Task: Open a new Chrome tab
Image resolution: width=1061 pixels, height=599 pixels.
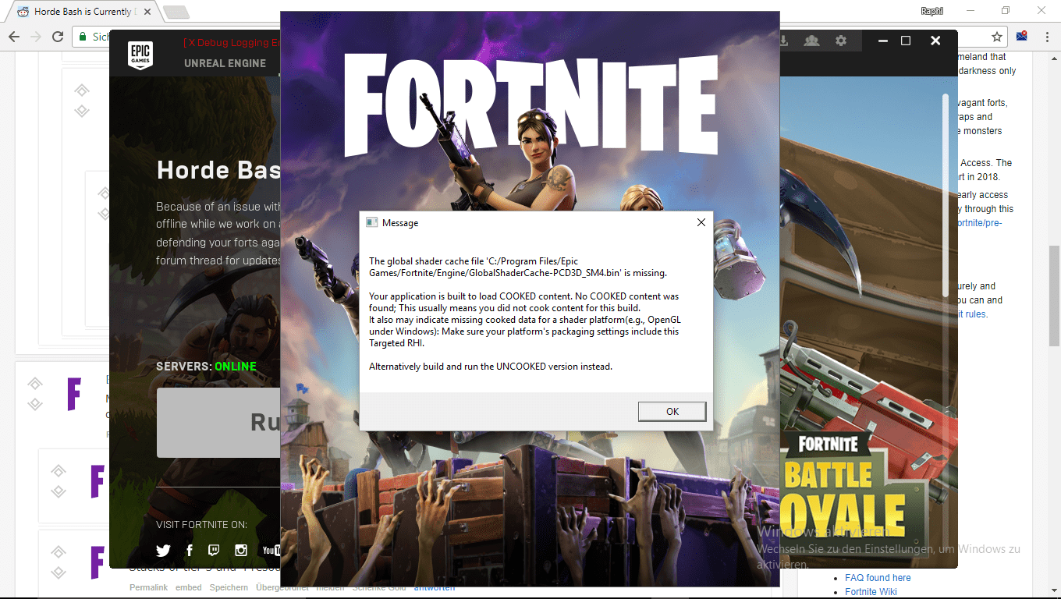Action: 176,12
